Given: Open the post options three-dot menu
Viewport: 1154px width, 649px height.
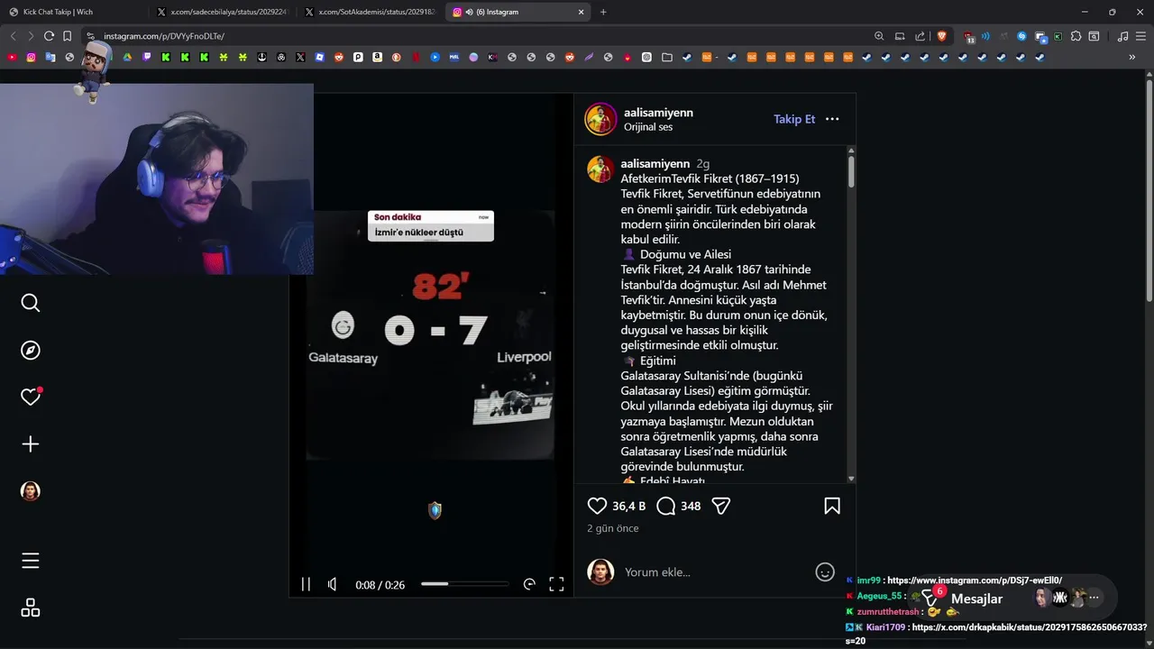Looking at the screenshot, I should pos(832,119).
